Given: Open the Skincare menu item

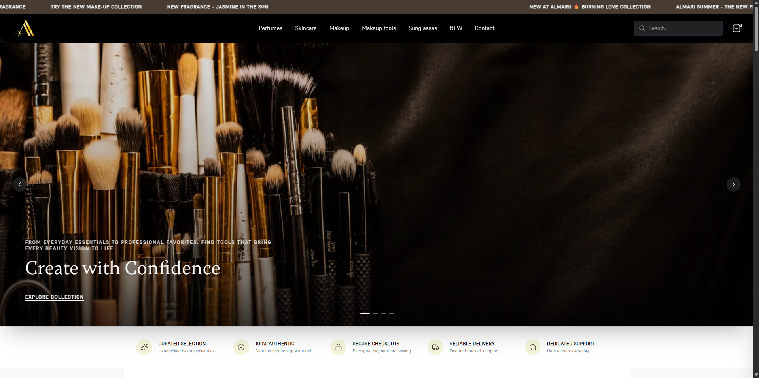Looking at the screenshot, I should click(306, 28).
